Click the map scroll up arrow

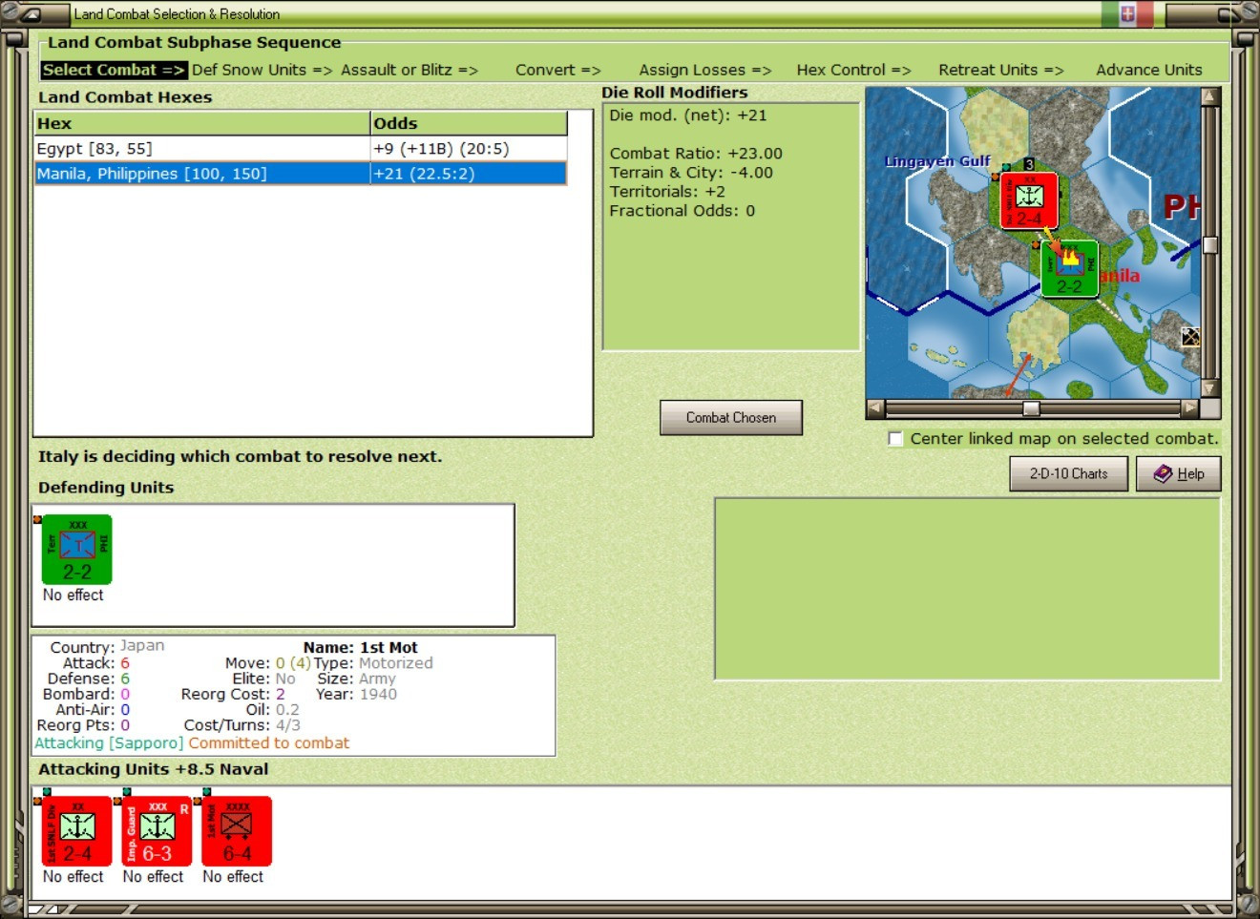tap(1210, 96)
